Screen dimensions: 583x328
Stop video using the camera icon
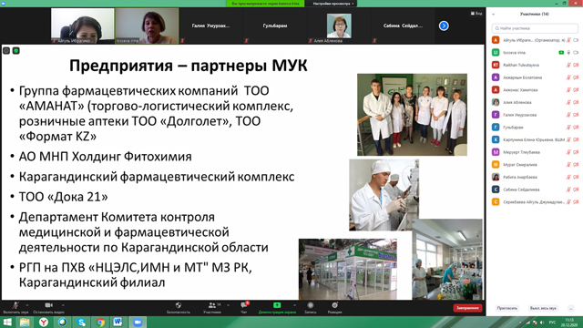click(48, 305)
